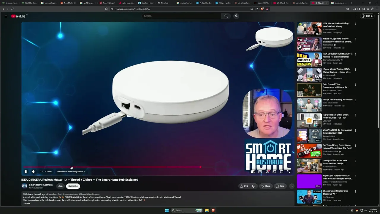Expand description with ...more
Image resolution: width=380 pixels, height=214 pixels.
[27, 203]
